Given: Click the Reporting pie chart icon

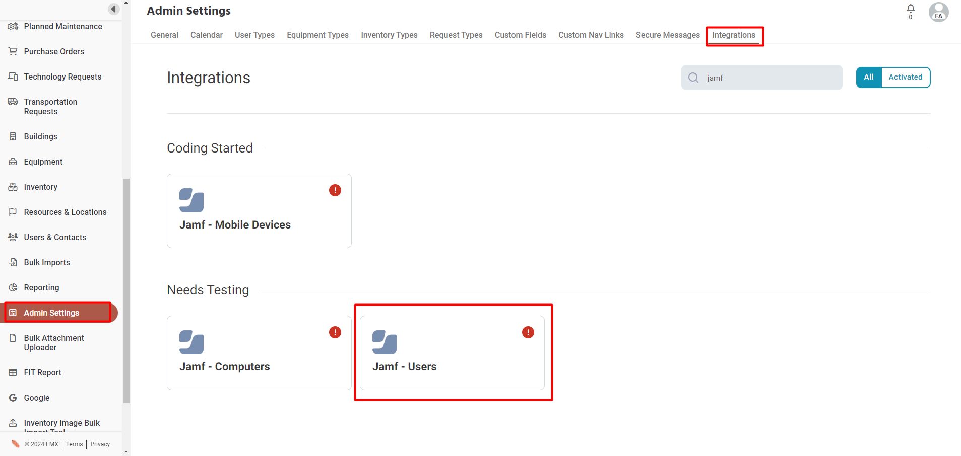Looking at the screenshot, I should (x=13, y=287).
